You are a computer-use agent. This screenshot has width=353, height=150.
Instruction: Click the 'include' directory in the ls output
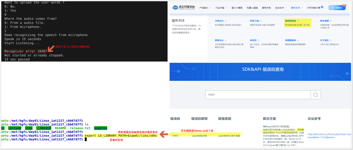15,128
